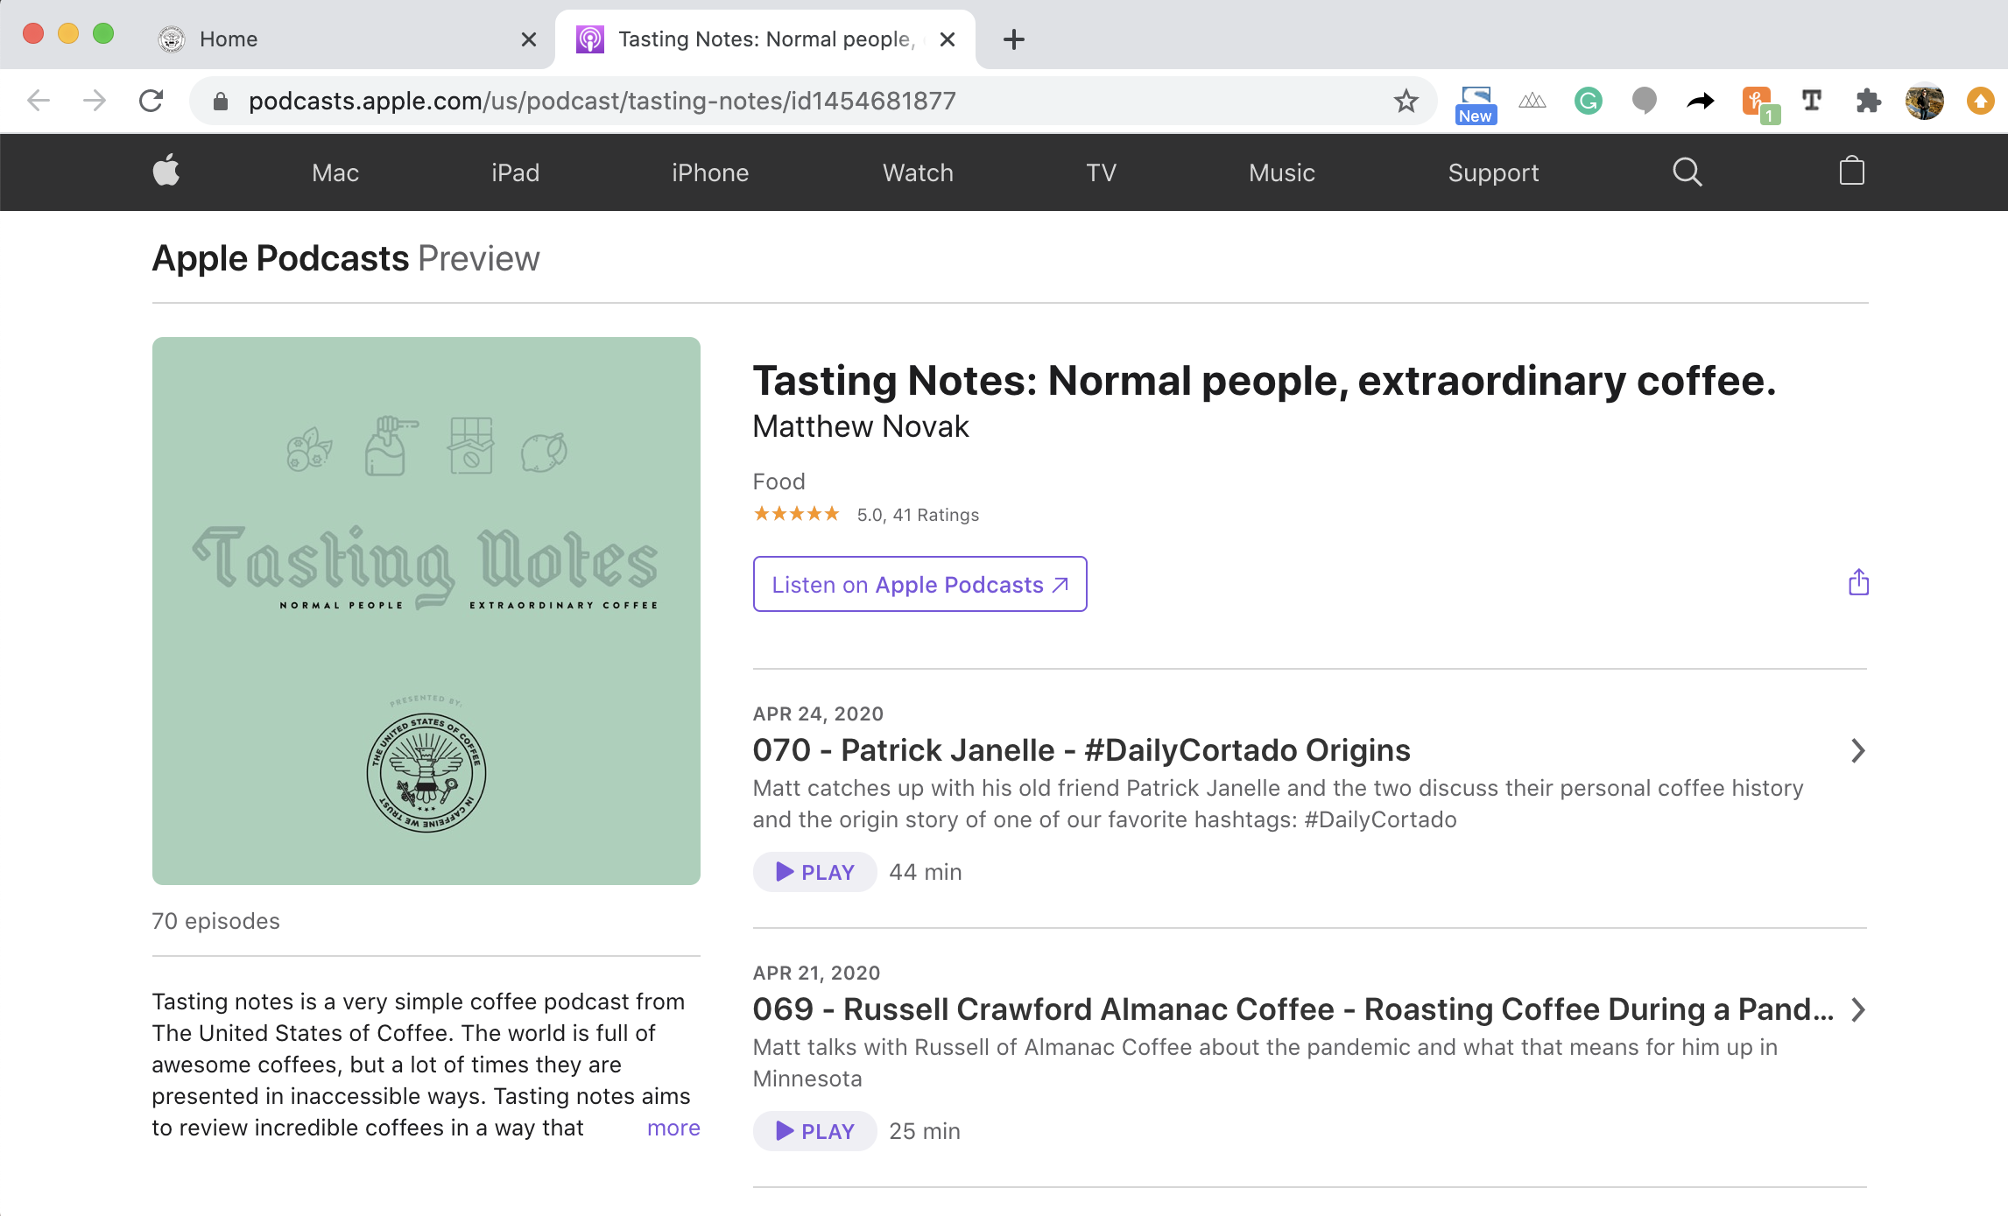
Task: Open the Watch menu item
Action: (x=918, y=172)
